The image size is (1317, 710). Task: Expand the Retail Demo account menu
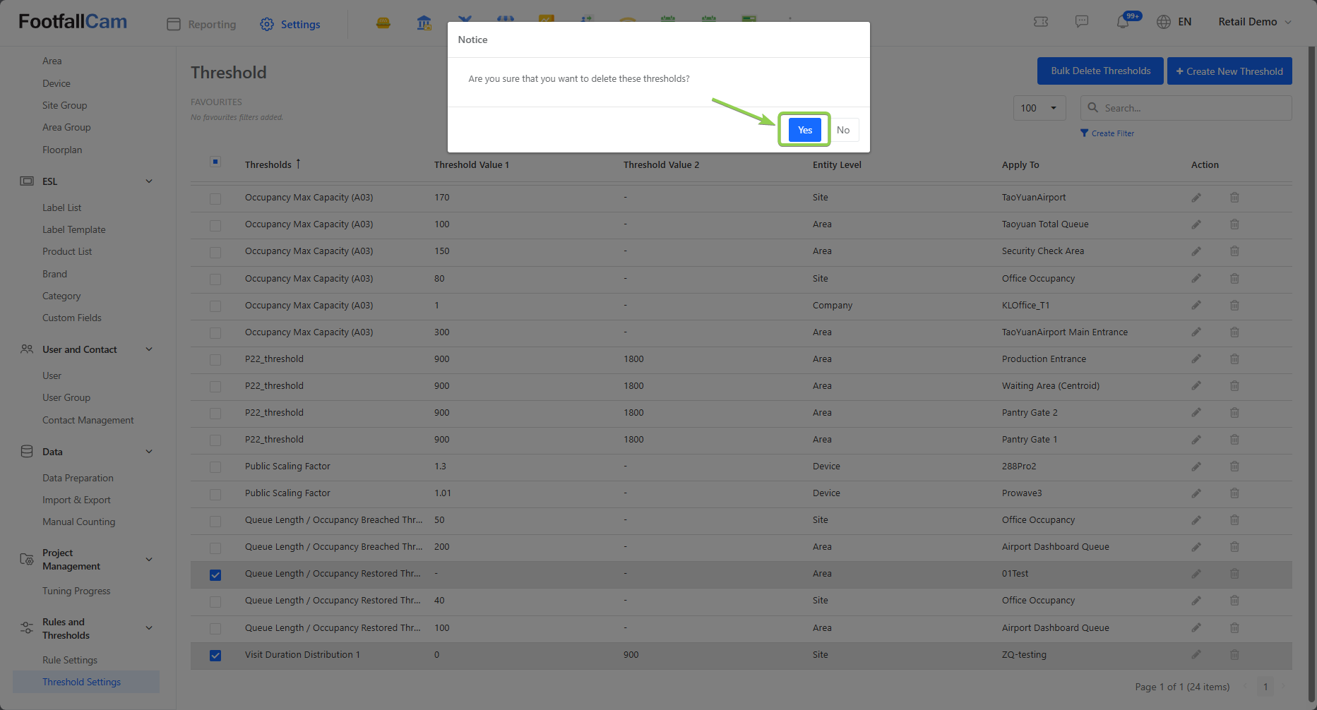tap(1254, 22)
